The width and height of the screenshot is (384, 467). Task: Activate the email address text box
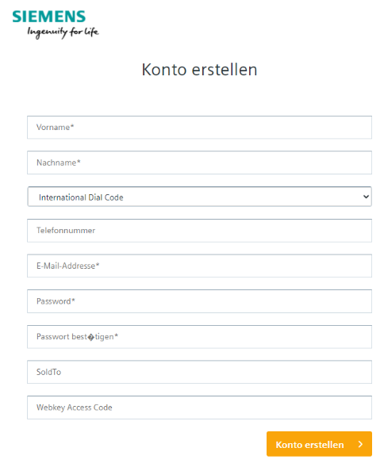pyautogui.click(x=199, y=266)
